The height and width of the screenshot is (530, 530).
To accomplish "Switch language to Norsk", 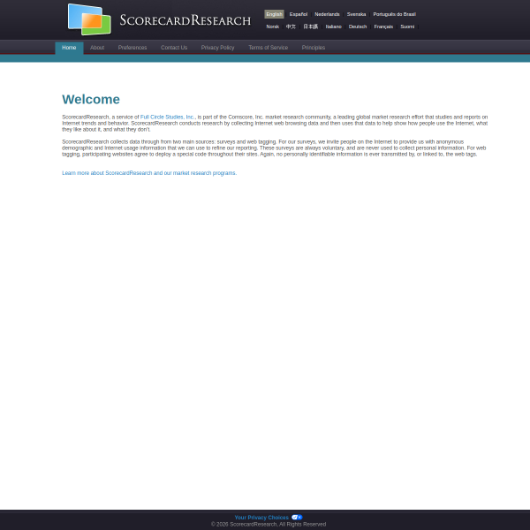I will [273, 26].
